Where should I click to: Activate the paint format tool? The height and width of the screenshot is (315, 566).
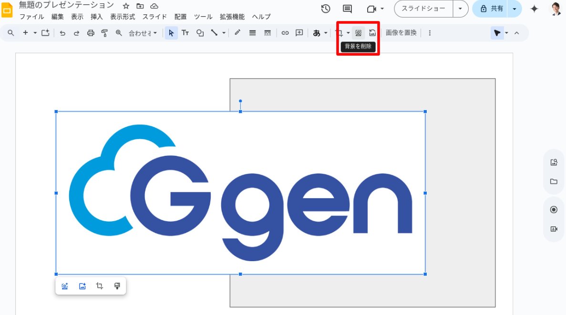(x=104, y=33)
